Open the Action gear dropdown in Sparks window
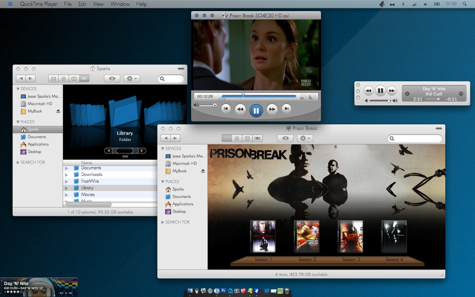Screen dimensions: 475x297 click(x=131, y=79)
